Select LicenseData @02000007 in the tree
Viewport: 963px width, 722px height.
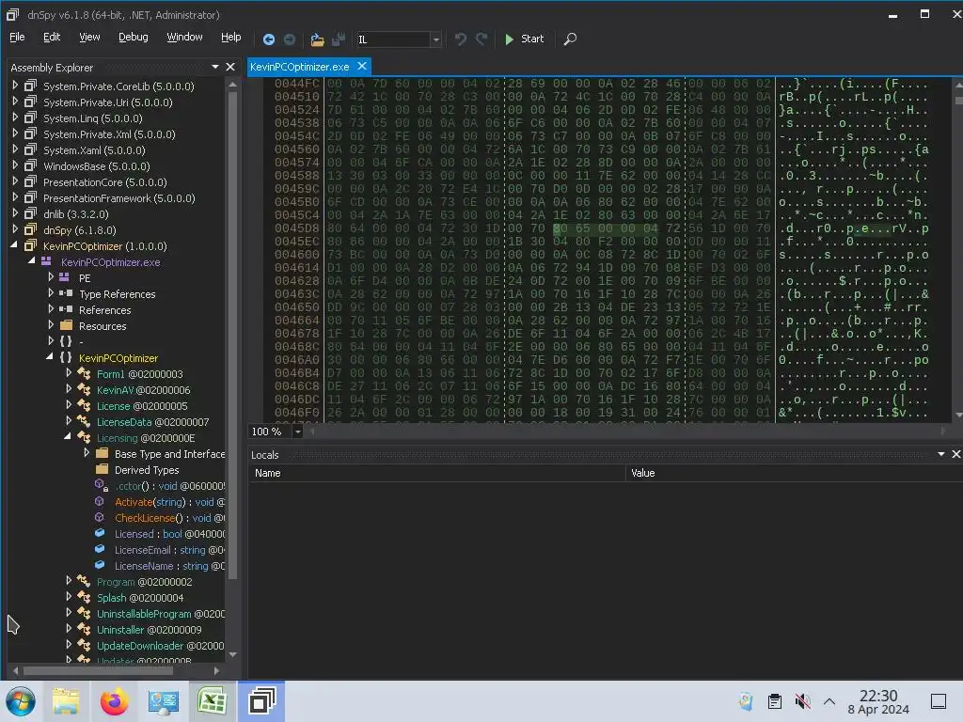[153, 422]
